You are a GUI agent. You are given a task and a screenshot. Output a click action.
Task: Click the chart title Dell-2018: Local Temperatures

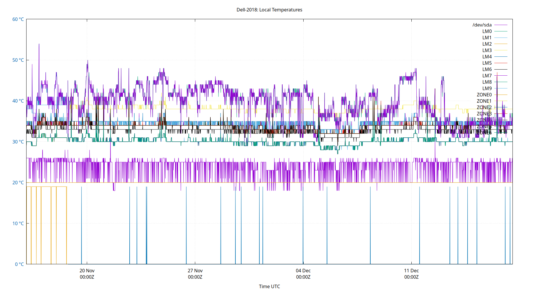[269, 10]
